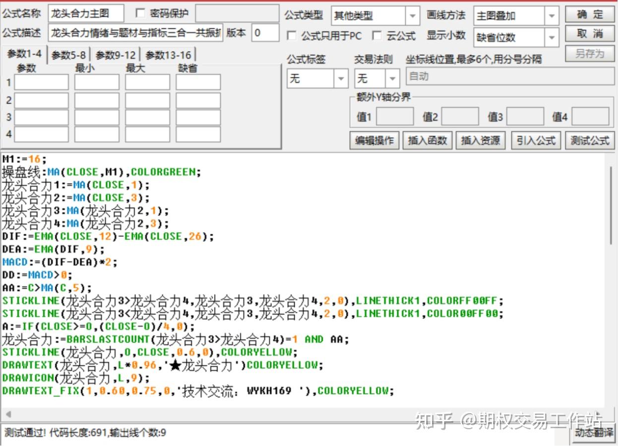Open the 编辑操作 edit operations dialog

pyautogui.click(x=373, y=140)
